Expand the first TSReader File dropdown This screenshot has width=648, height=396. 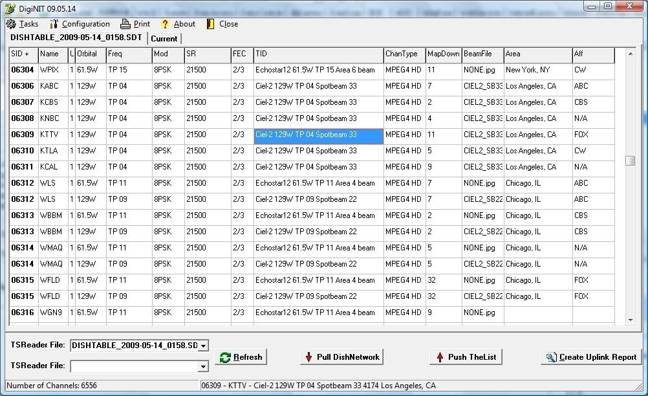[x=203, y=346]
